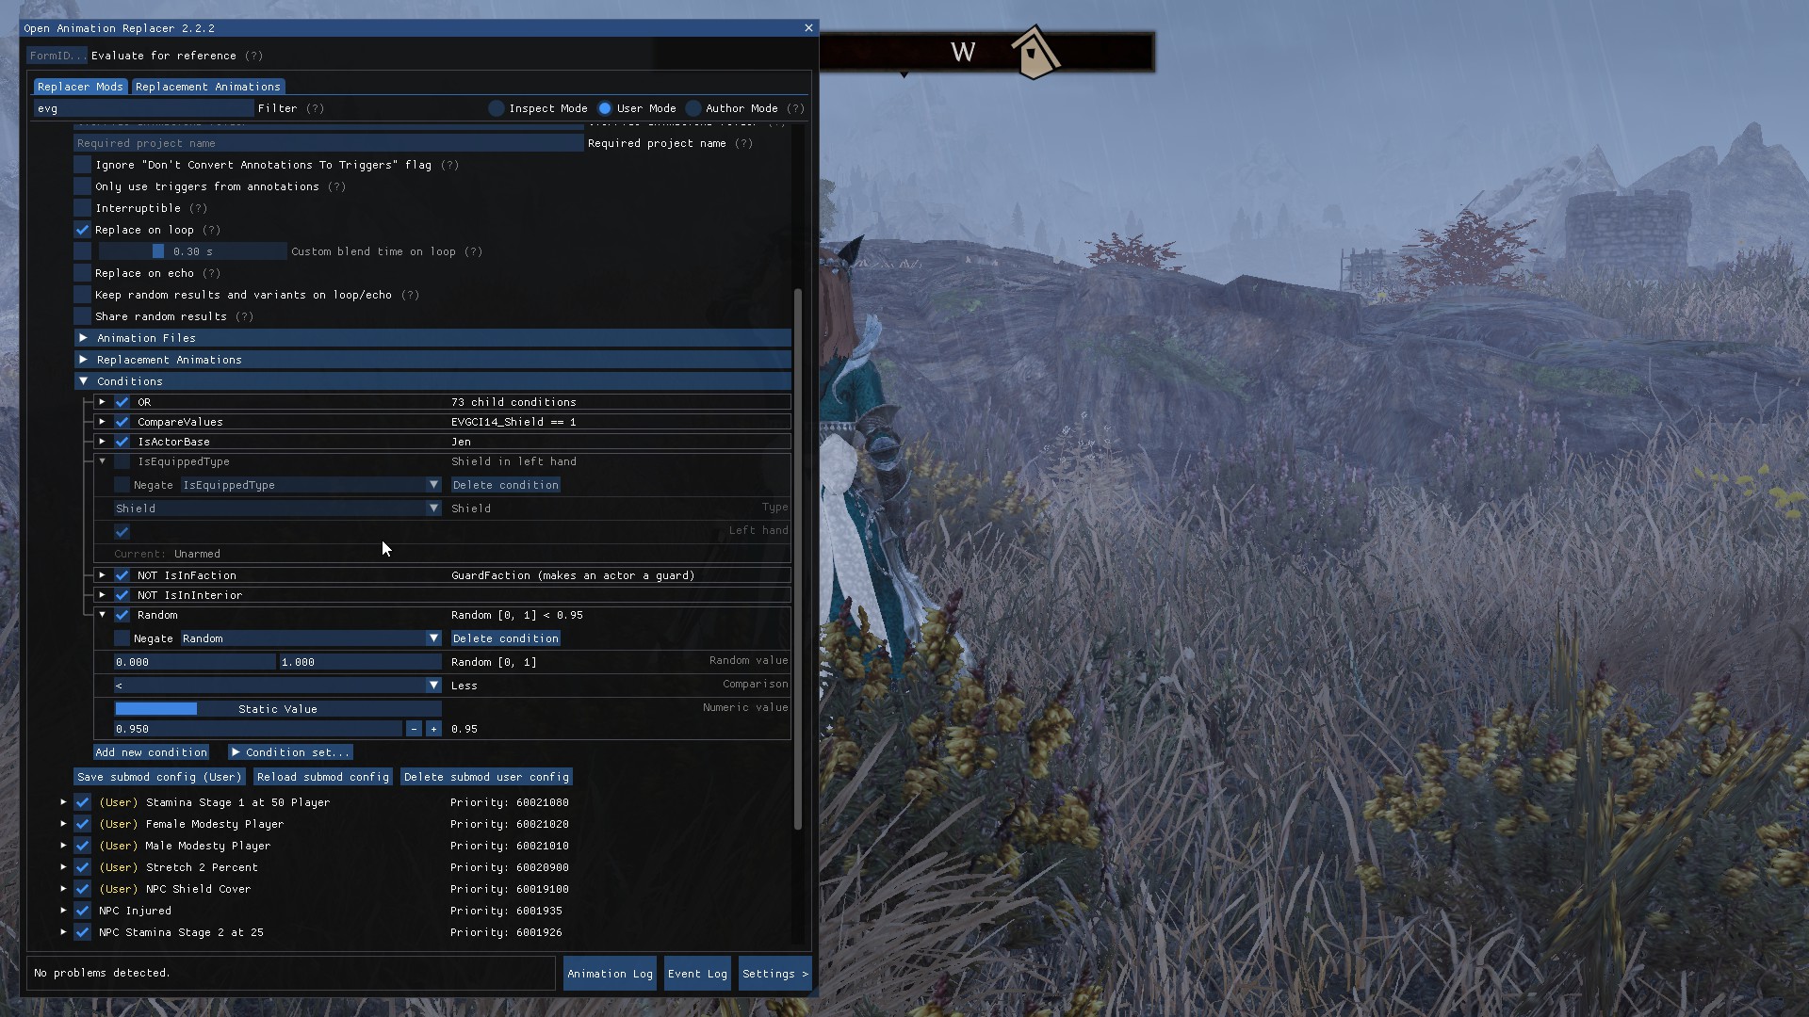This screenshot has height=1017, width=1809.
Task: Select Inspect Mode radio button
Action: pos(497,108)
